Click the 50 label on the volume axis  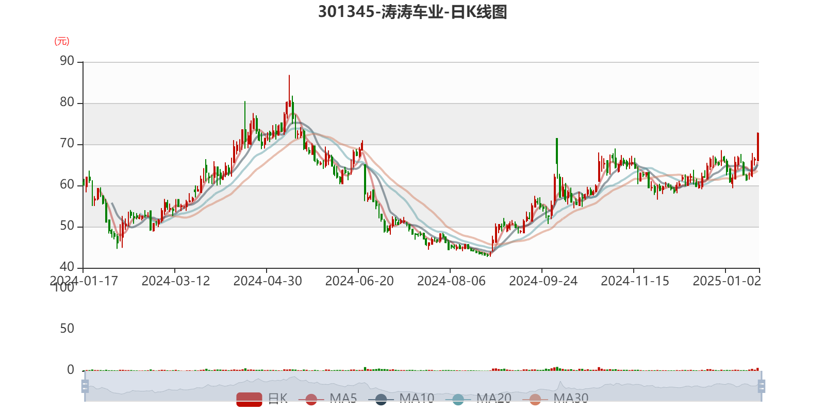[x=67, y=329]
